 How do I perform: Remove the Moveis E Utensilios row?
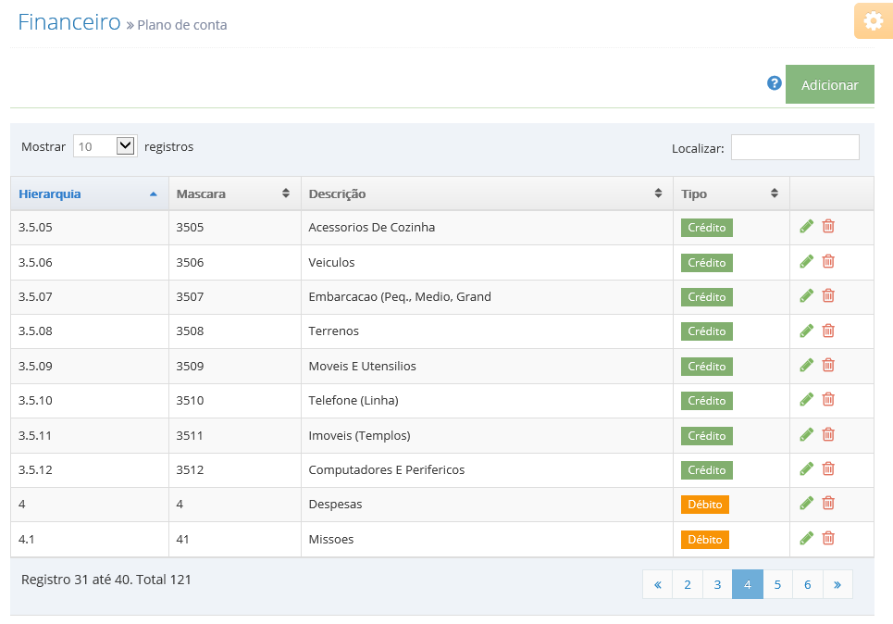click(x=828, y=366)
